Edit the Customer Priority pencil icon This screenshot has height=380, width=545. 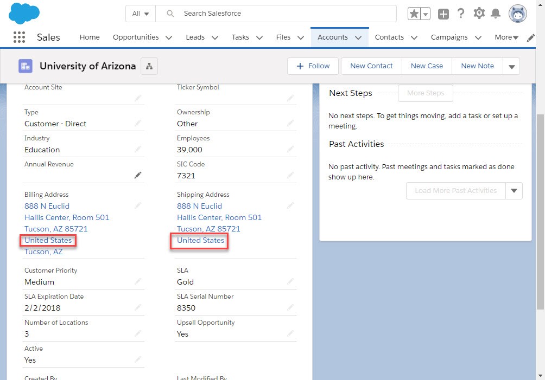(138, 281)
